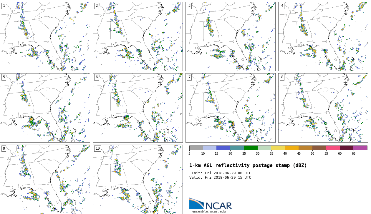The image size is (371, 214).
Task: Click the 1-km AGL reflectivity title text
Action: coord(248,165)
